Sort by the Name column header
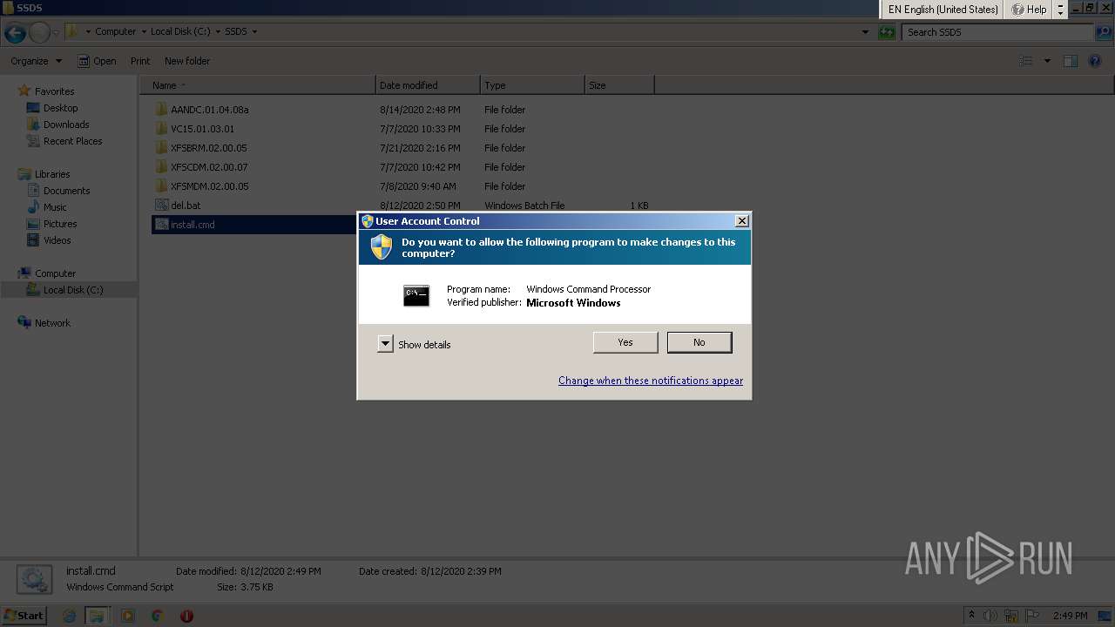Image resolution: width=1115 pixels, height=627 pixels. tap(258, 85)
